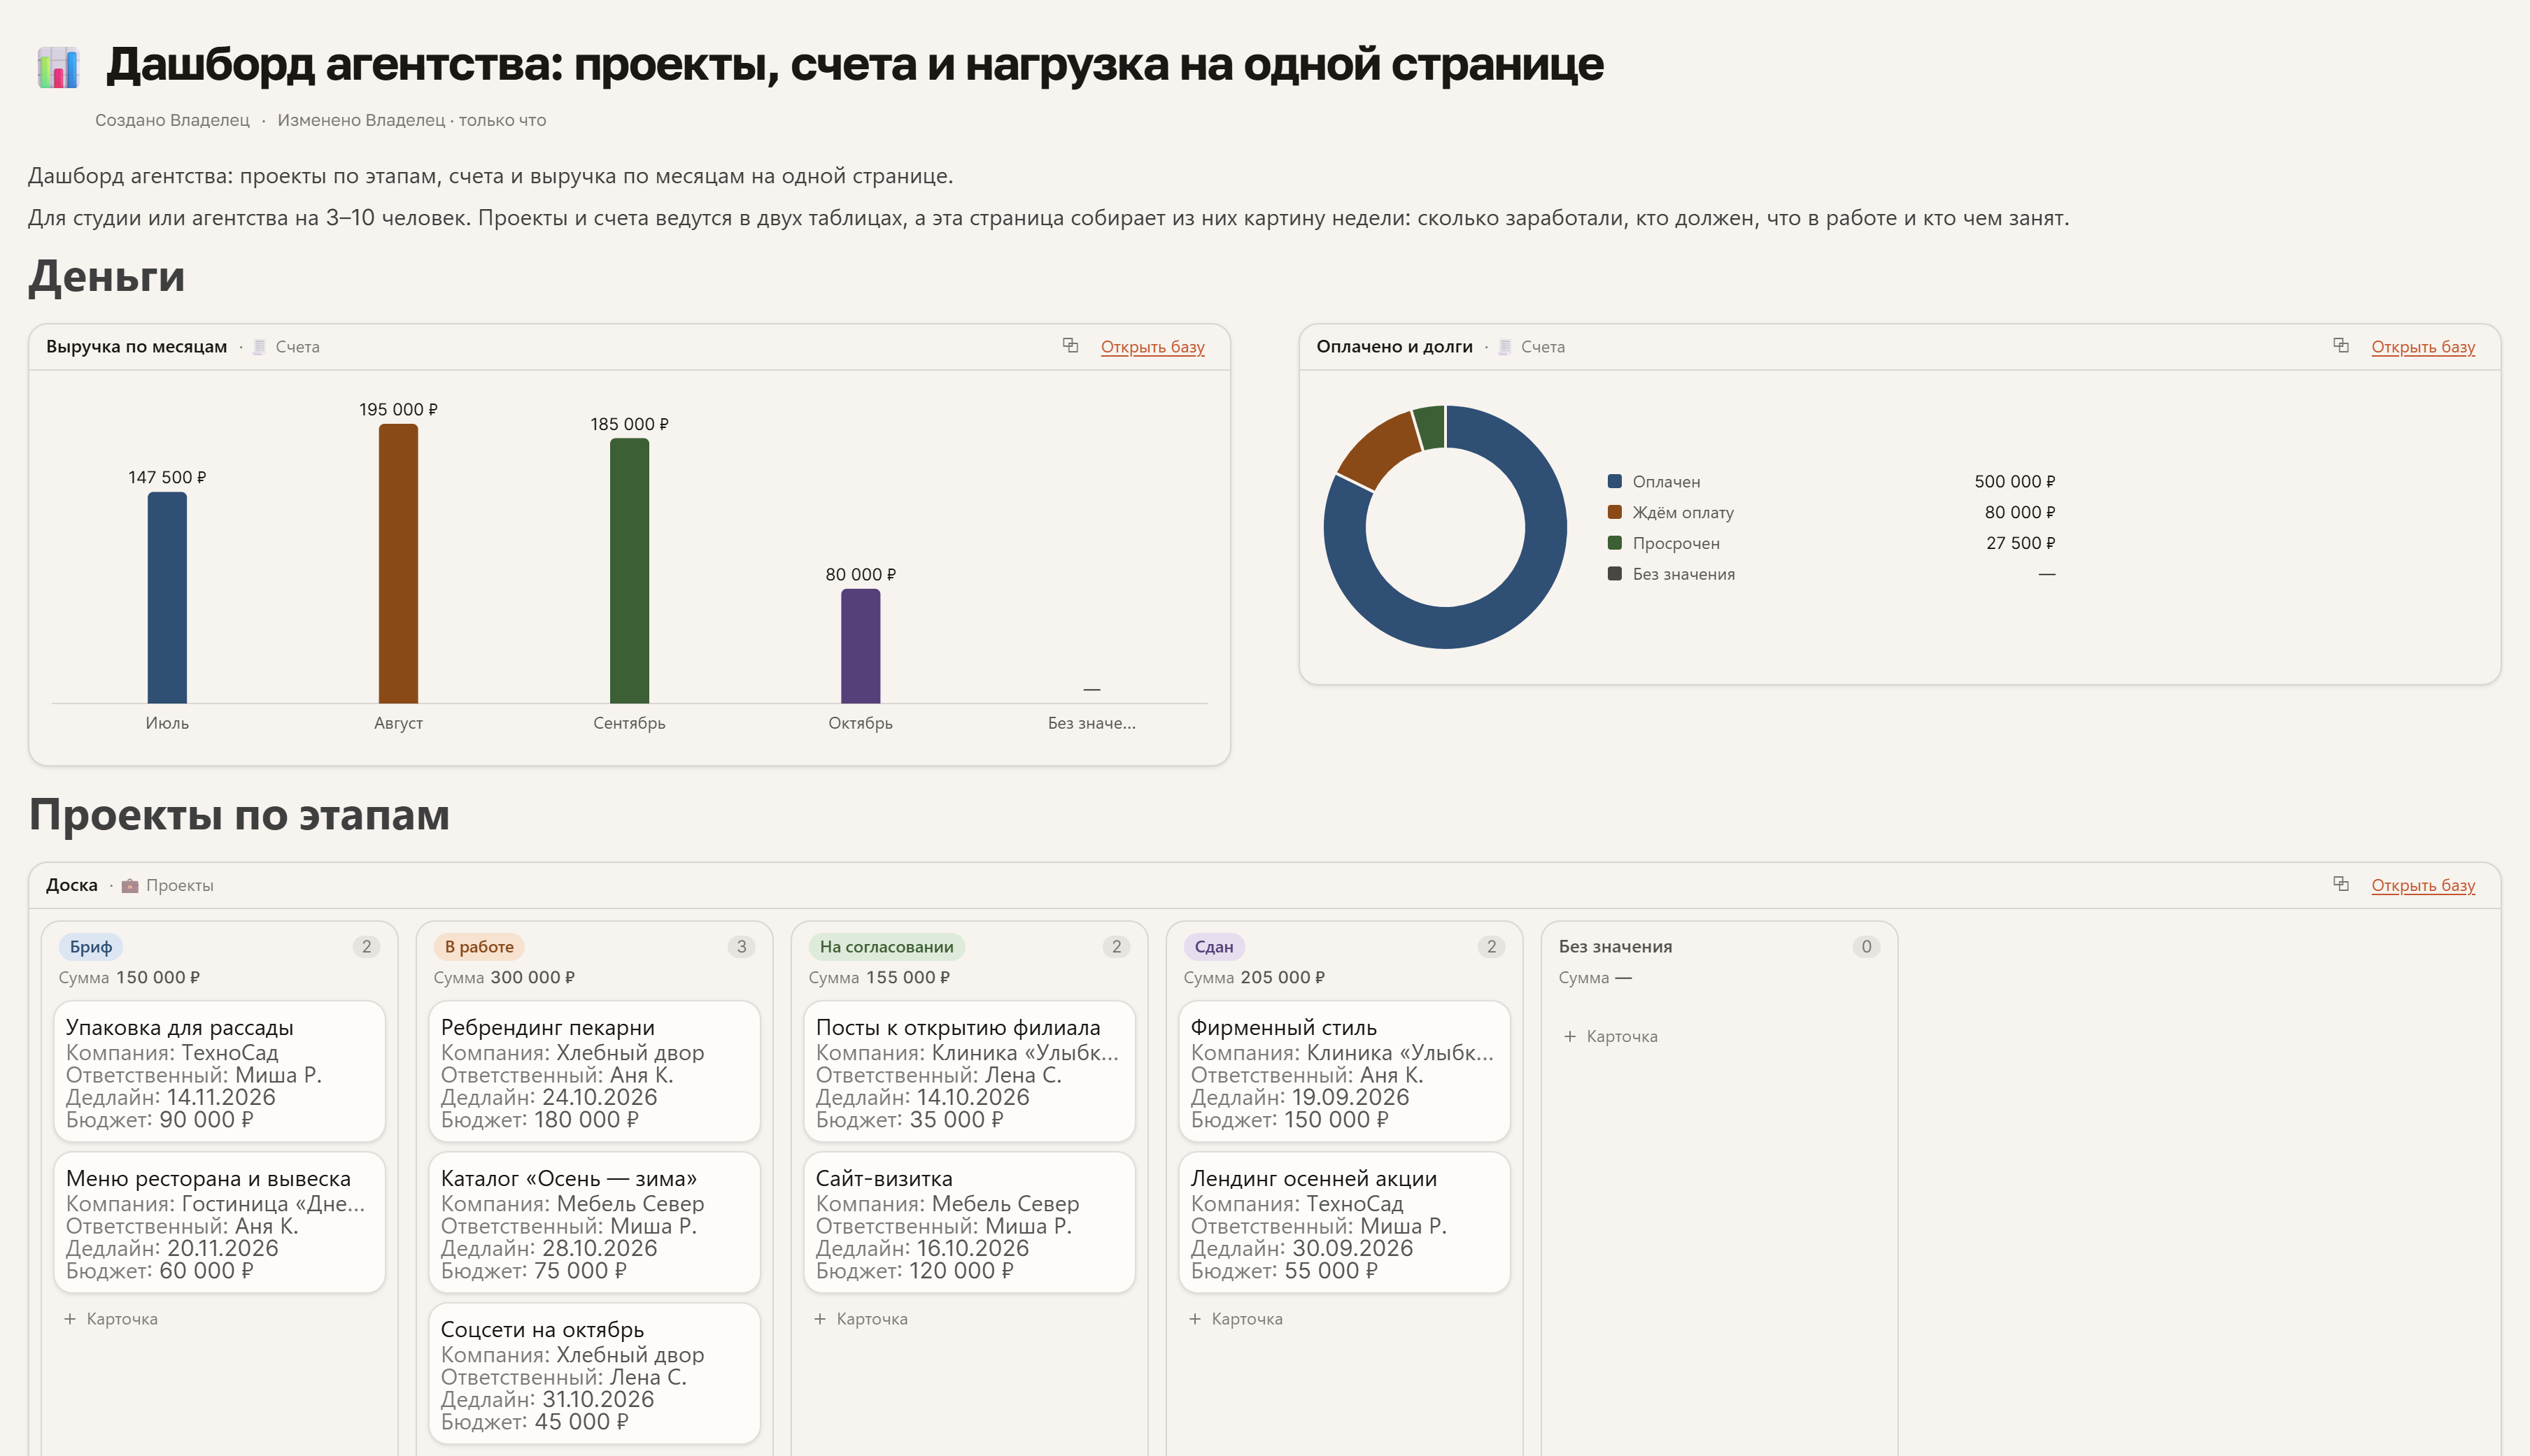Click dark Без значения legend swatch

tap(1615, 573)
